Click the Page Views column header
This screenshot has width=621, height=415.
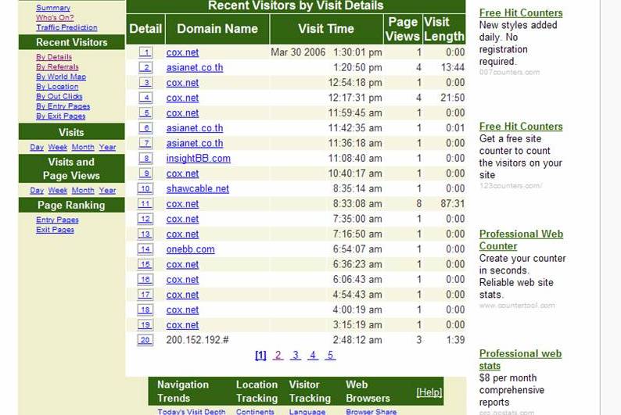403,29
